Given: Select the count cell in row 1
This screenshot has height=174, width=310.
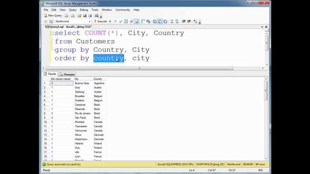Looking at the screenshot, I should pos(62,83).
